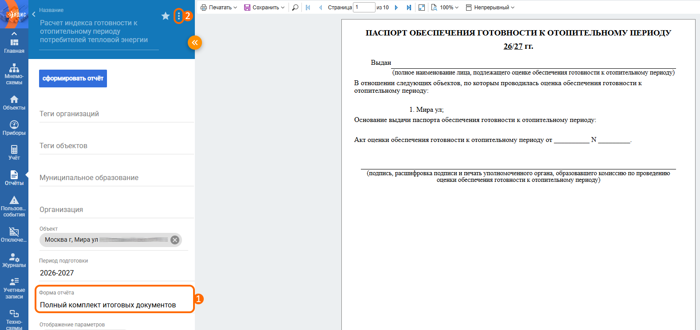Image resolution: width=700 pixels, height=330 pixels.
Task: Open Отключения section
Action: coord(14,235)
